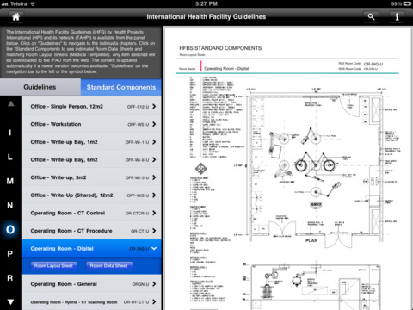Tap the north-point diamond symbol on the sheet
Viewport: 413px width, 310px height.
(200, 169)
